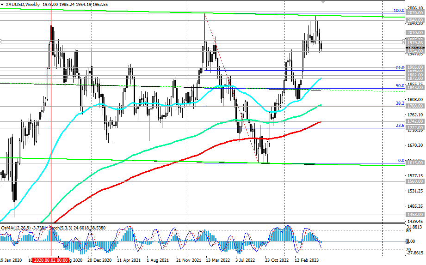Screen dimensions: 426x265
Task: Select the Fibonacci 23.6 level label
Action: 400,126
